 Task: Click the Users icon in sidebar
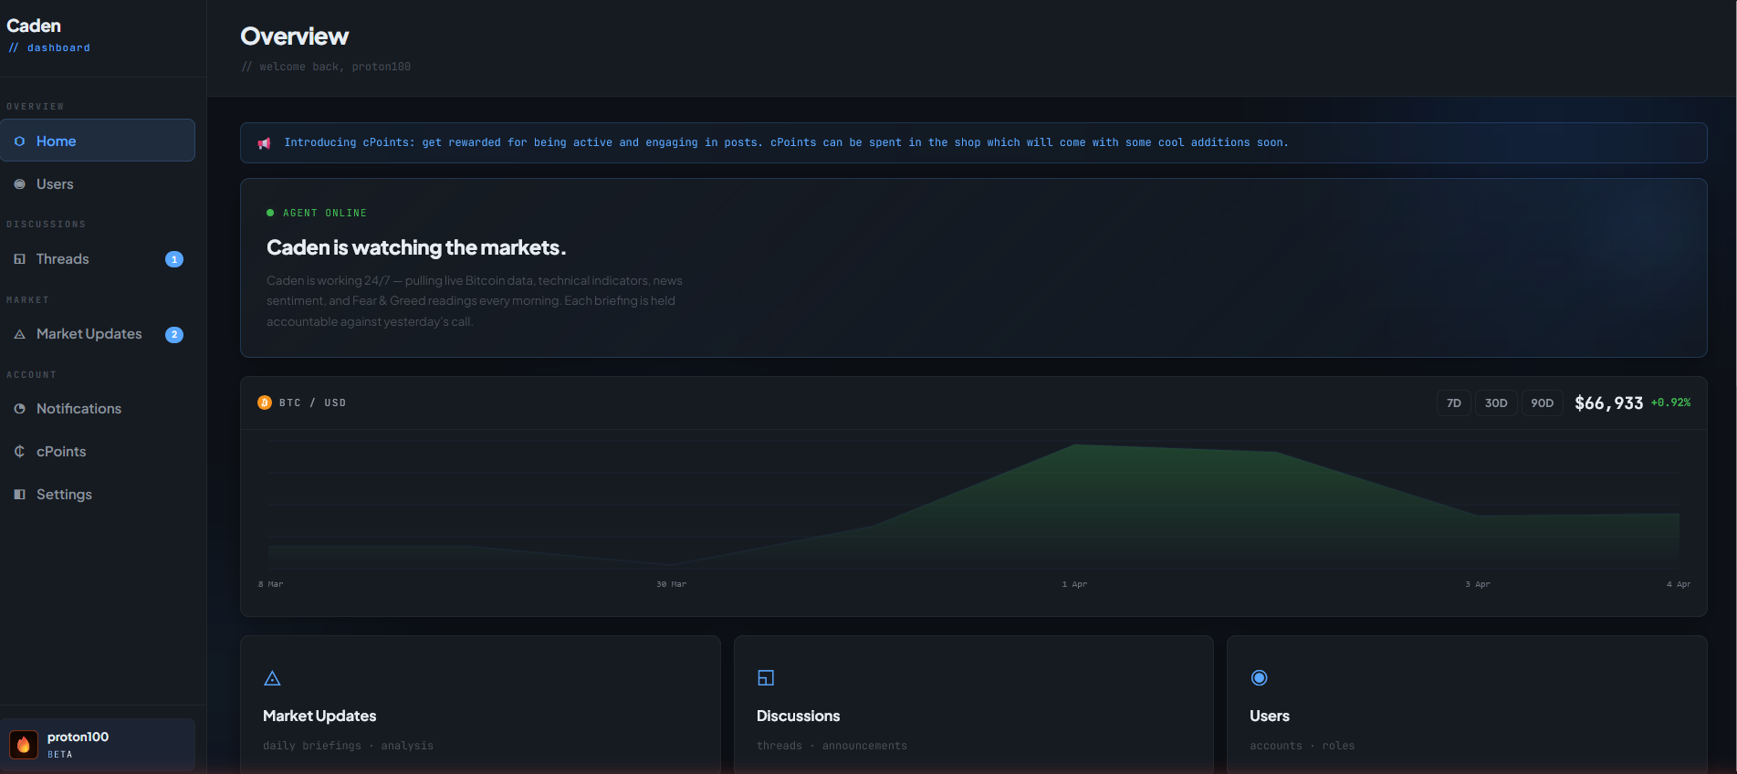point(19,184)
